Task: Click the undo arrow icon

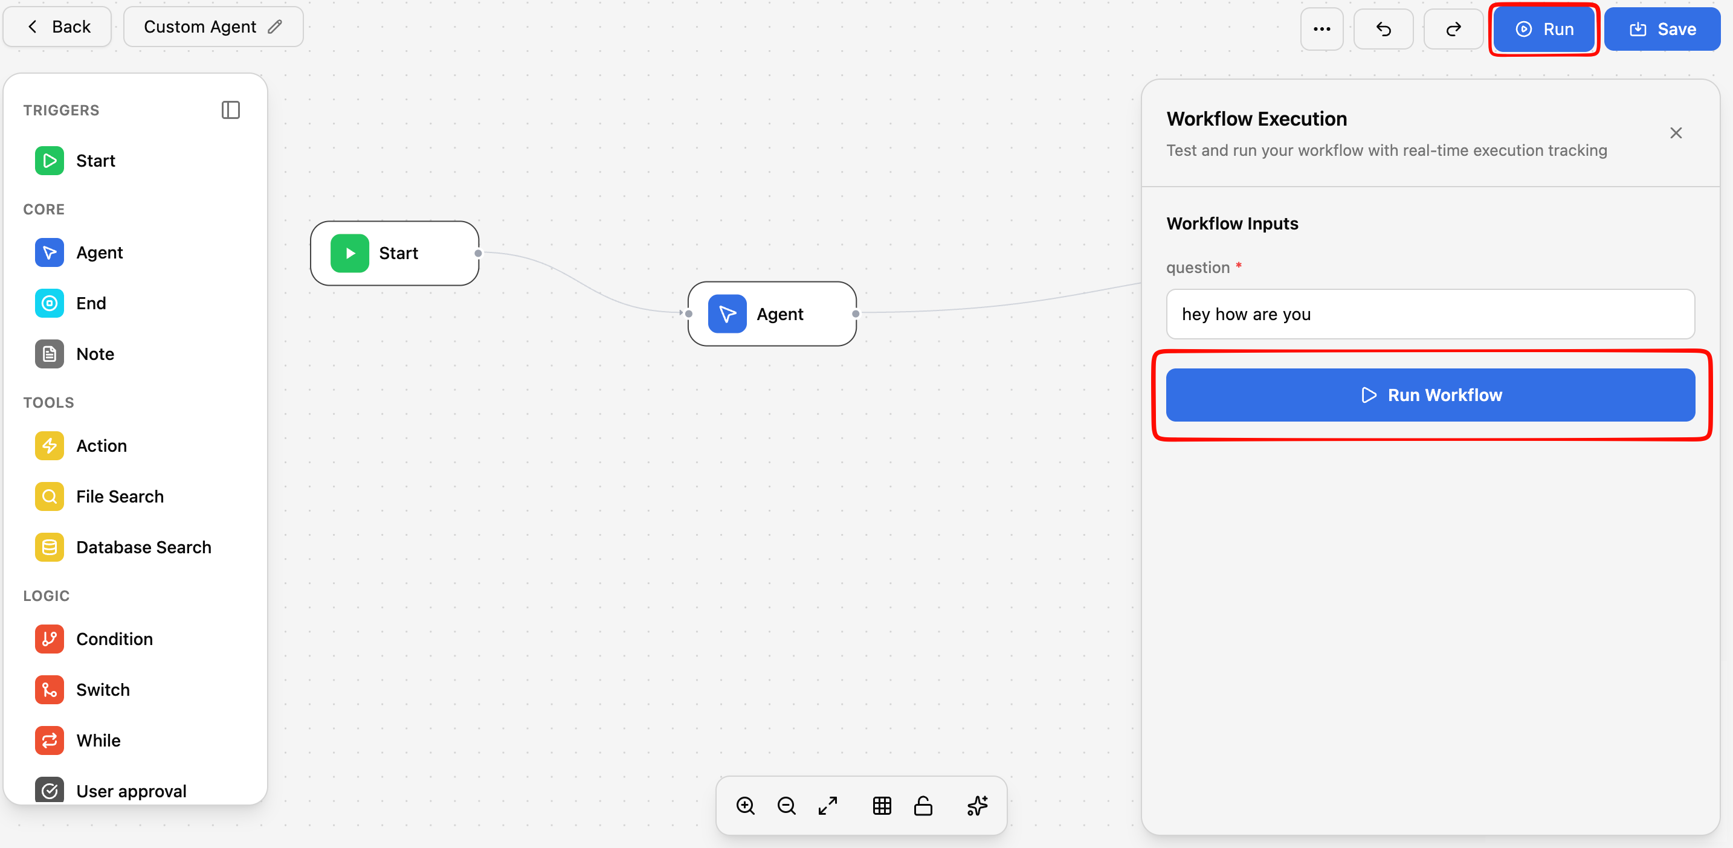Action: coord(1383,29)
